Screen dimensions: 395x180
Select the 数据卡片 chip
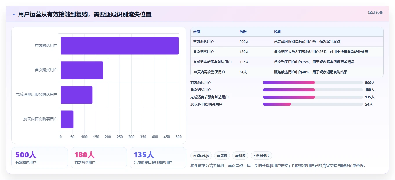coord(261,156)
